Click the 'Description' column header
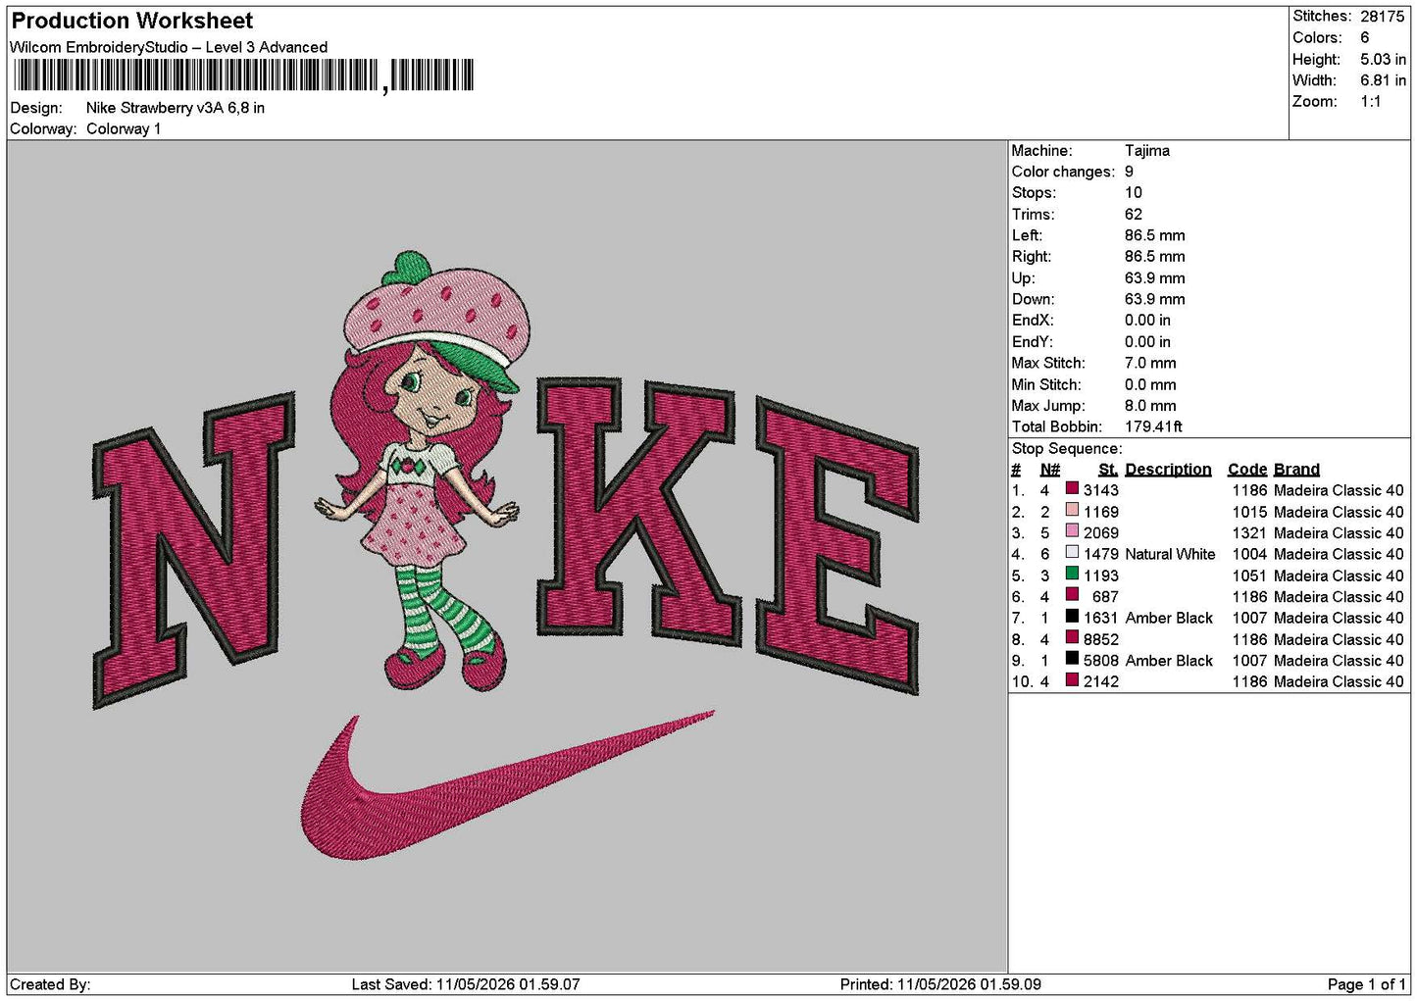This screenshot has width=1417, height=1001. pos(1168,470)
